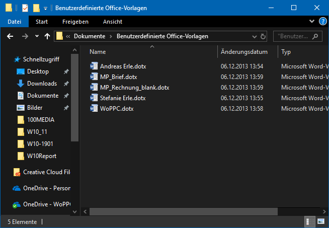This screenshot has width=329, height=228.
Task: Open the Datei menu
Action: [x=15, y=22]
